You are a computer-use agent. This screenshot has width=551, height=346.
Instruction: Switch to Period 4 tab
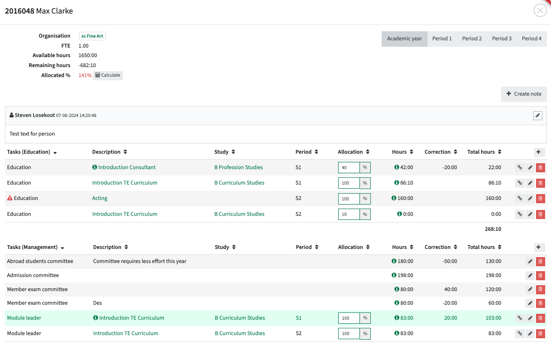coord(532,39)
